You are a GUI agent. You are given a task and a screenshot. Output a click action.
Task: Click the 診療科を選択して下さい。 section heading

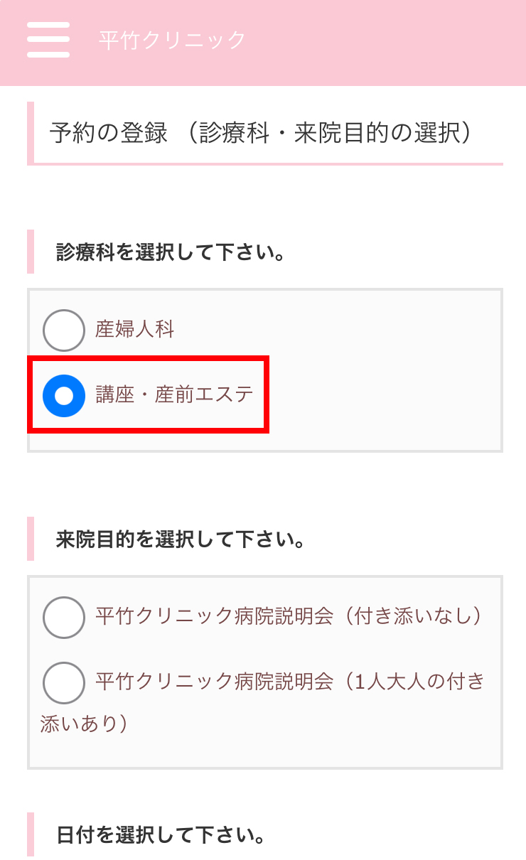pyautogui.click(x=171, y=252)
